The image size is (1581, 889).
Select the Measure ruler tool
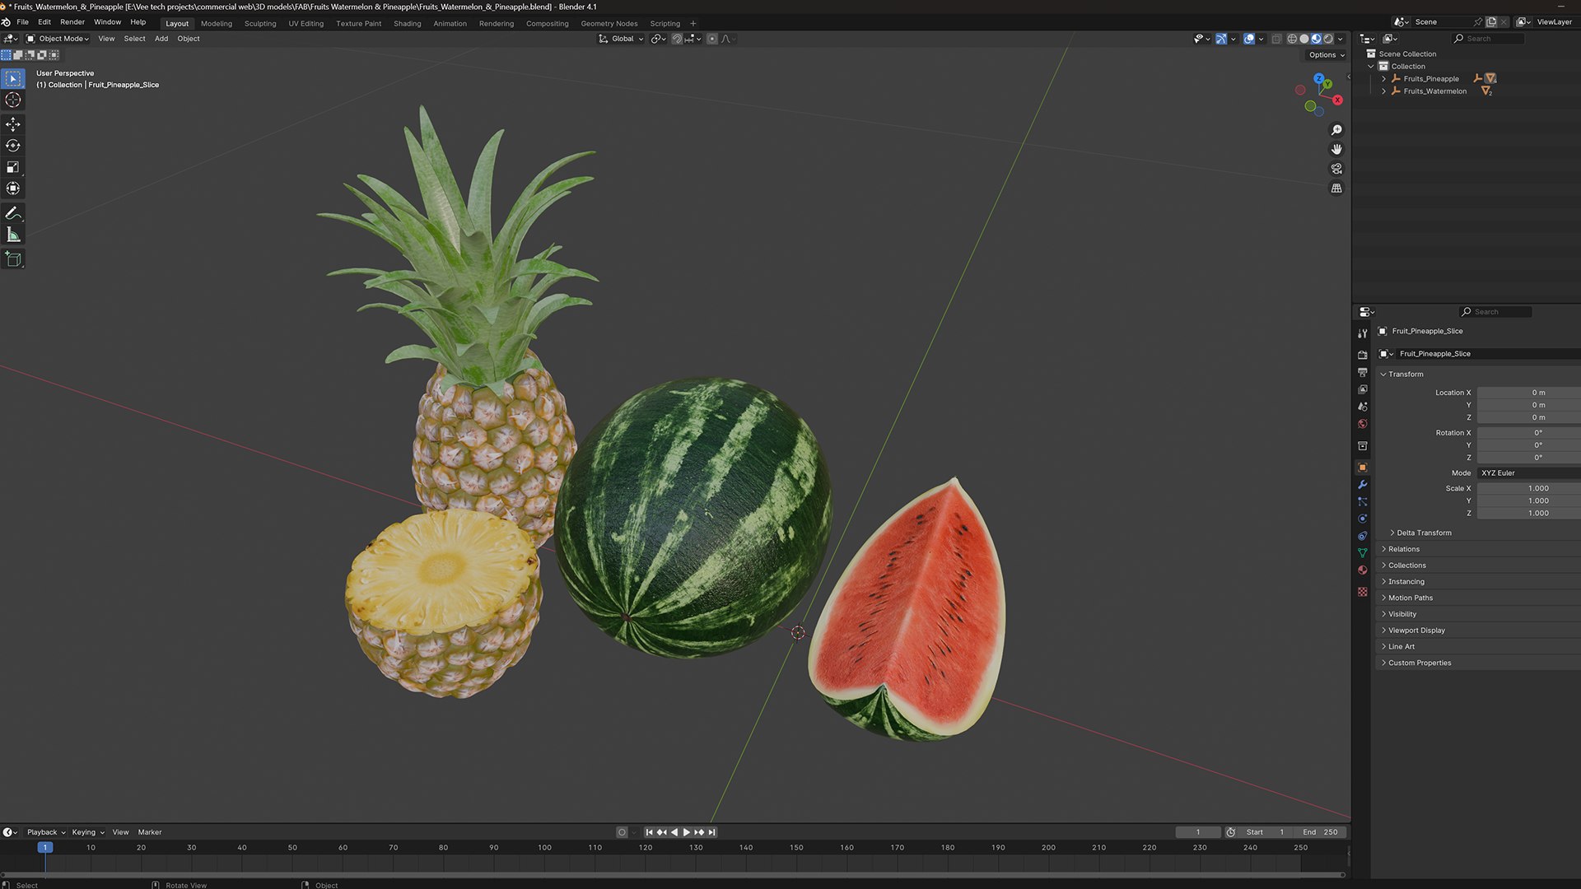[13, 235]
